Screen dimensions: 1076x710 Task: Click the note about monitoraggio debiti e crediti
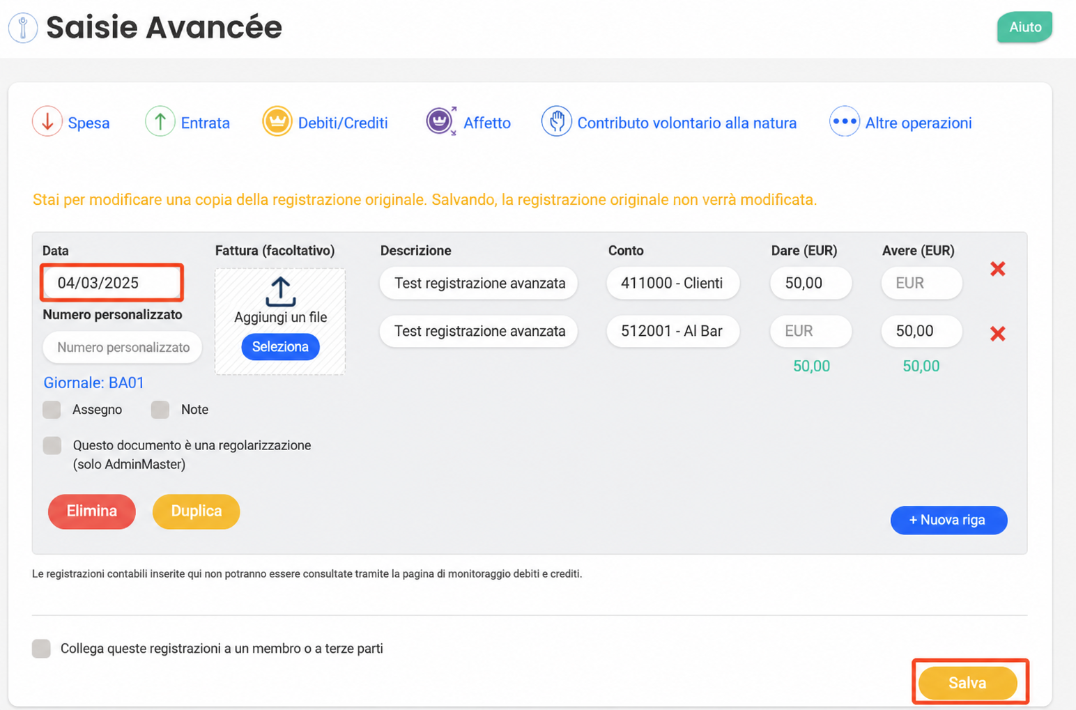tap(307, 574)
